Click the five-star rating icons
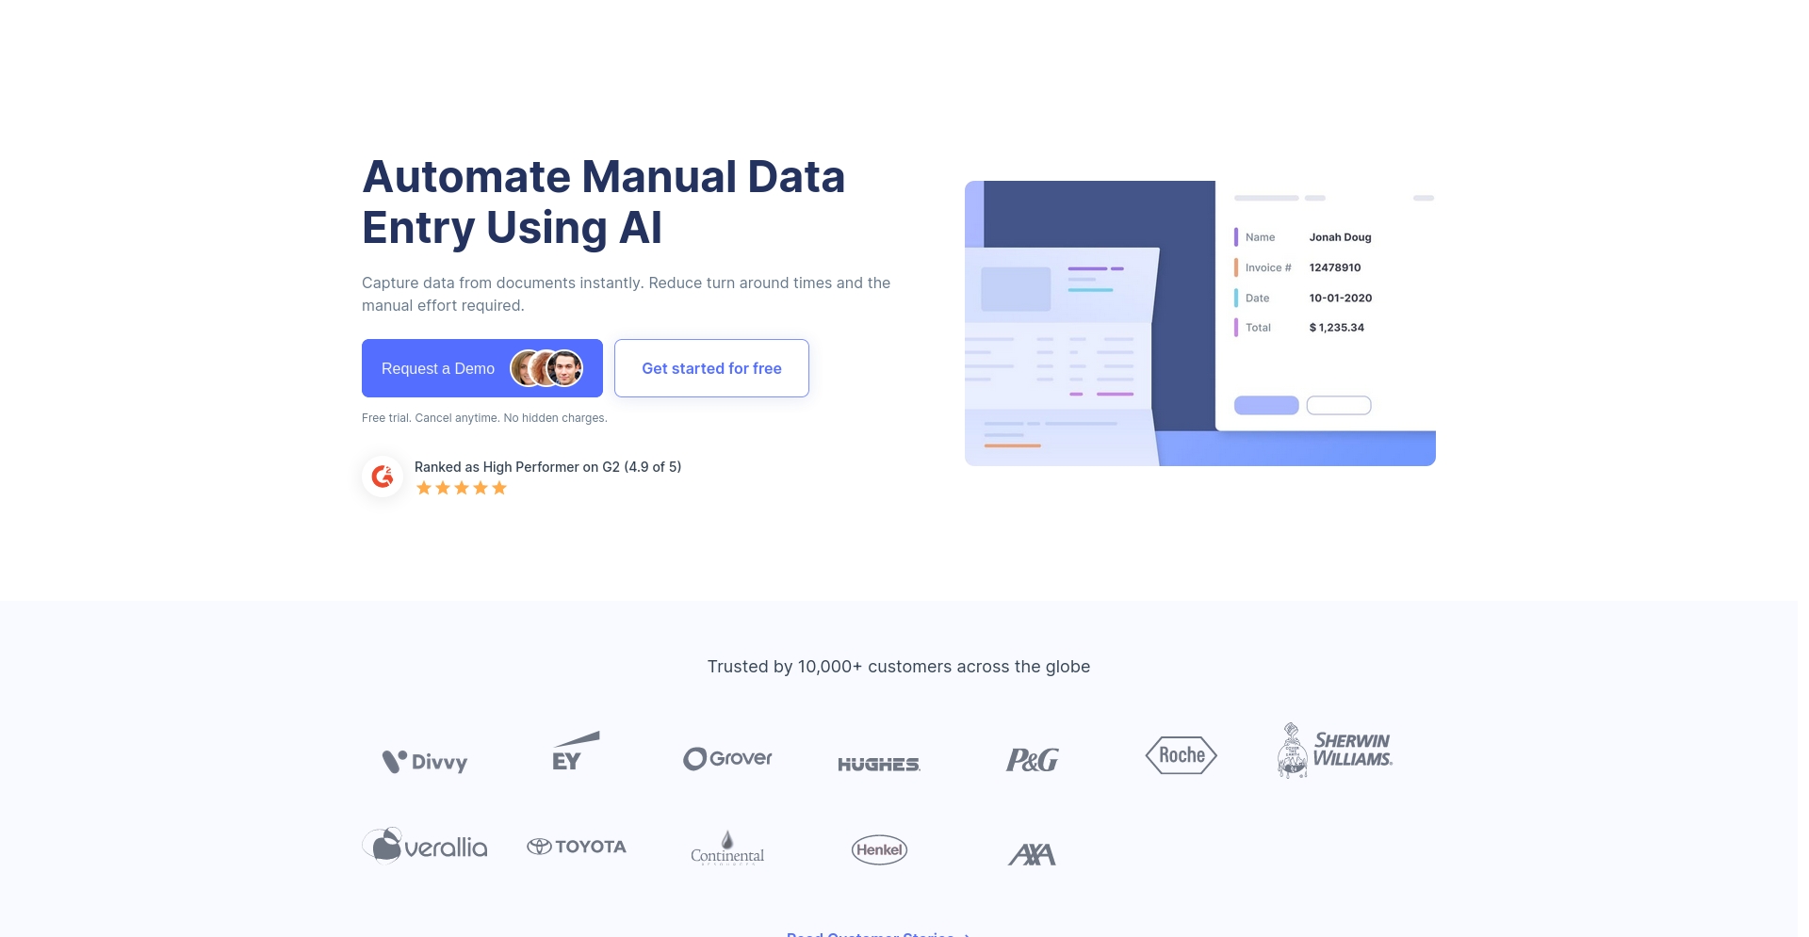Viewport: 1809px width, 937px height. tap(462, 488)
